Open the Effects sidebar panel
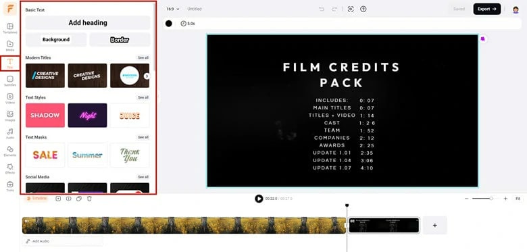The width and height of the screenshot is (527, 252). click(x=9, y=168)
